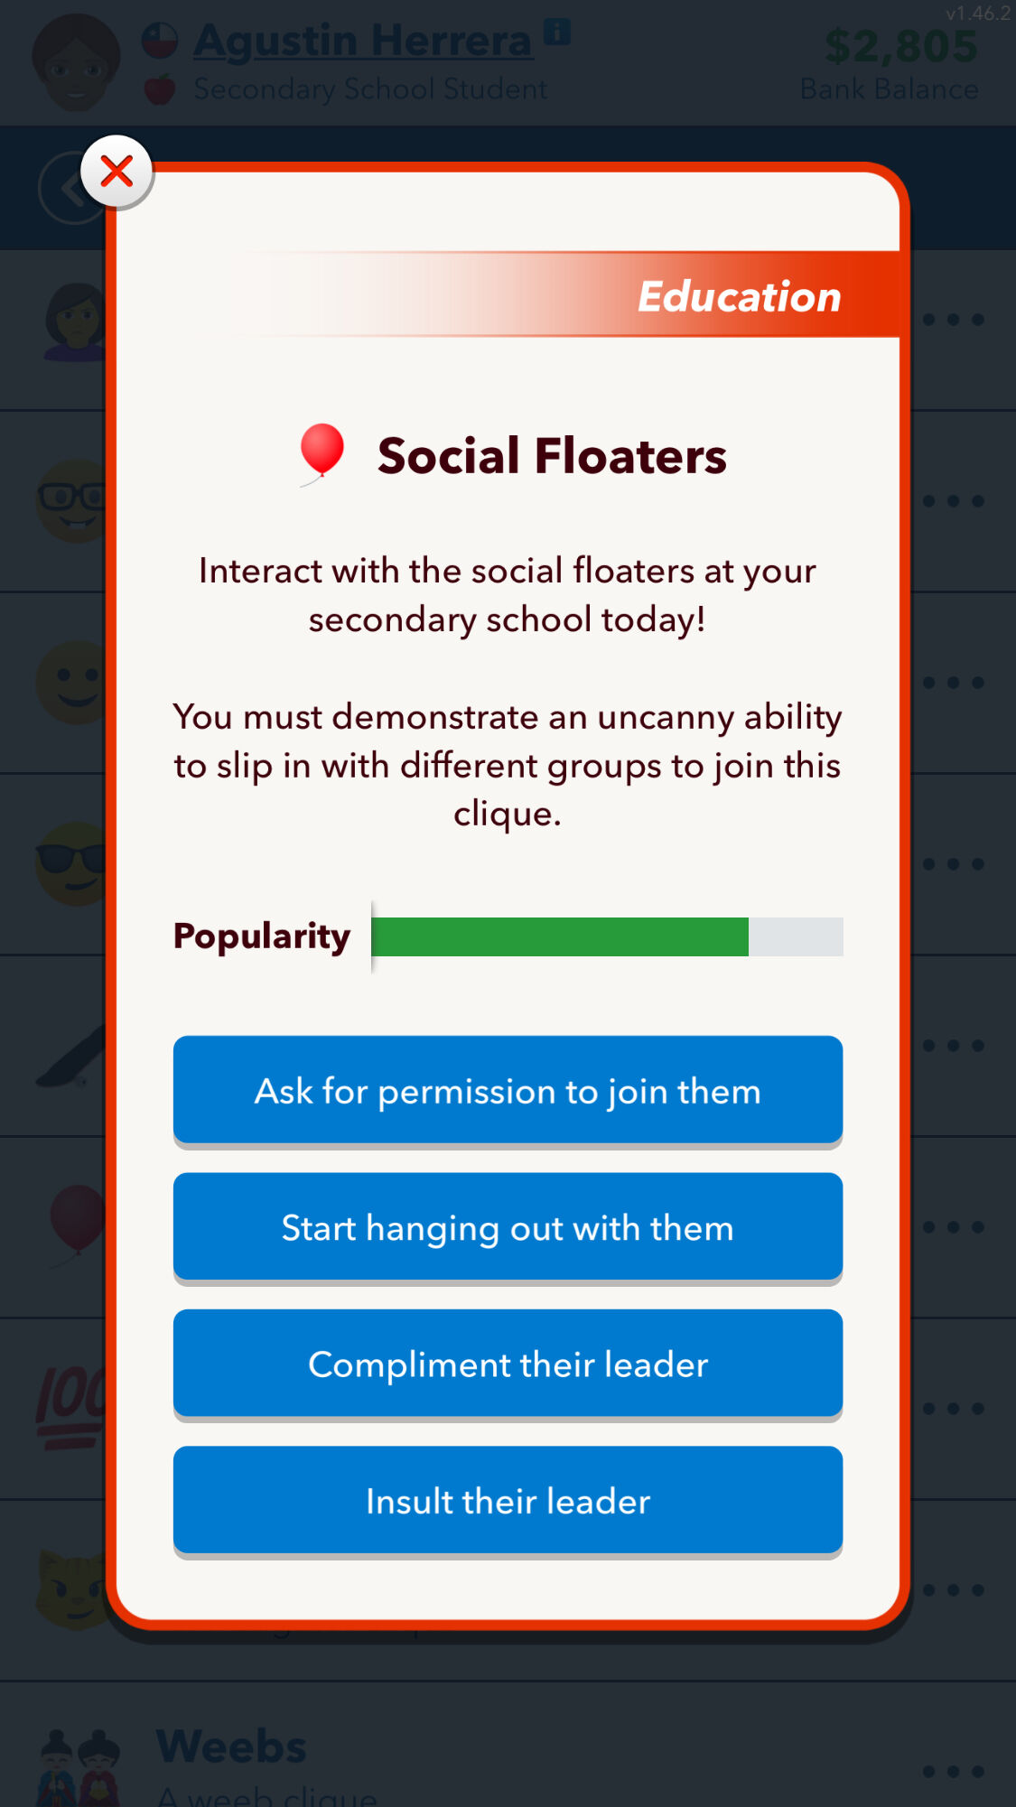This screenshot has height=1807, width=1016.
Task: Open three-dot menu for the Weebs clique
Action: pyautogui.click(x=953, y=1771)
